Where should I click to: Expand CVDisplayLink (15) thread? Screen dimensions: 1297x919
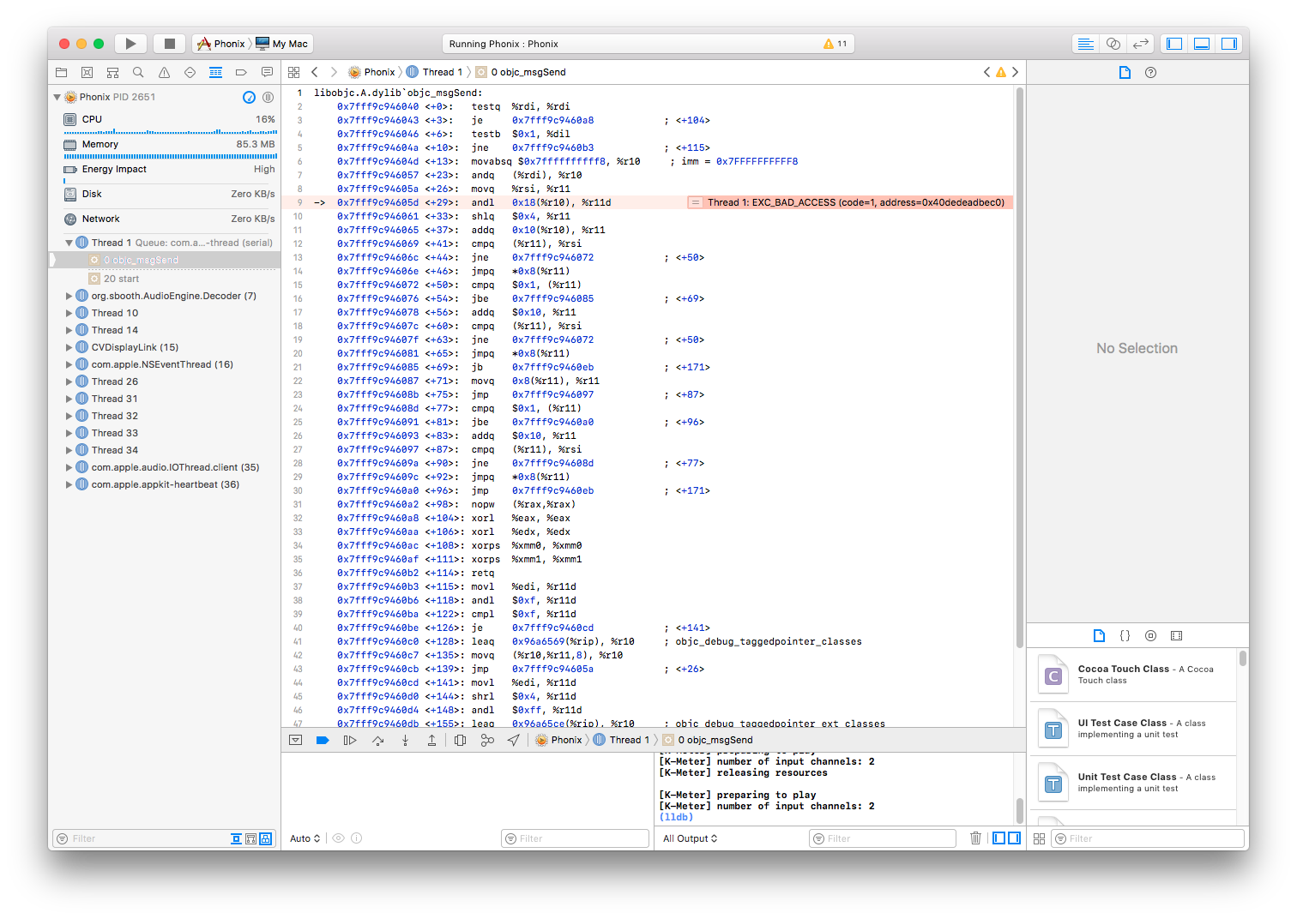coord(69,347)
